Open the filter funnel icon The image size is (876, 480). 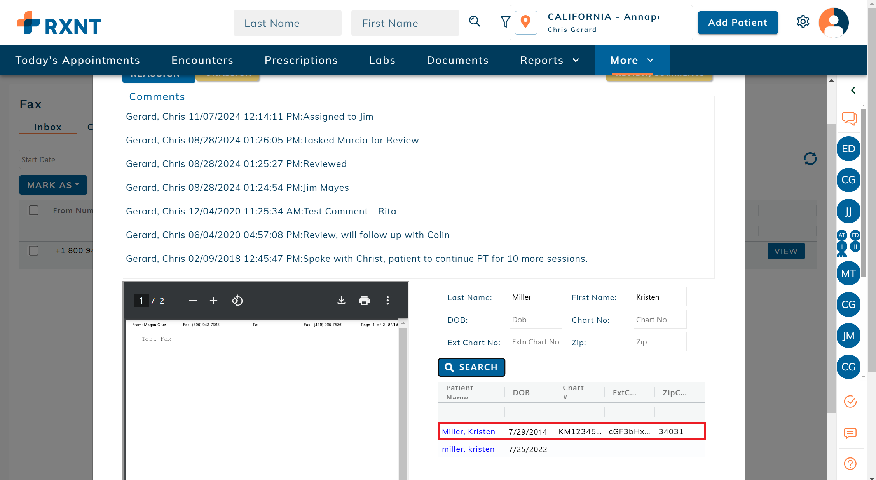505,22
